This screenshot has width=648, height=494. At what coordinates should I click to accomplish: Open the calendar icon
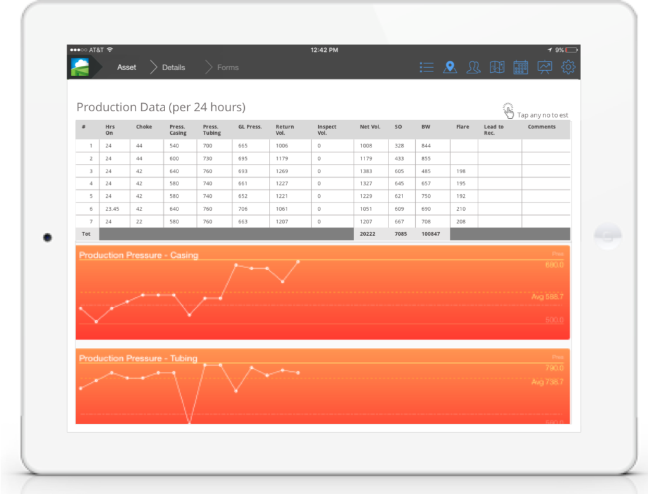(x=520, y=67)
